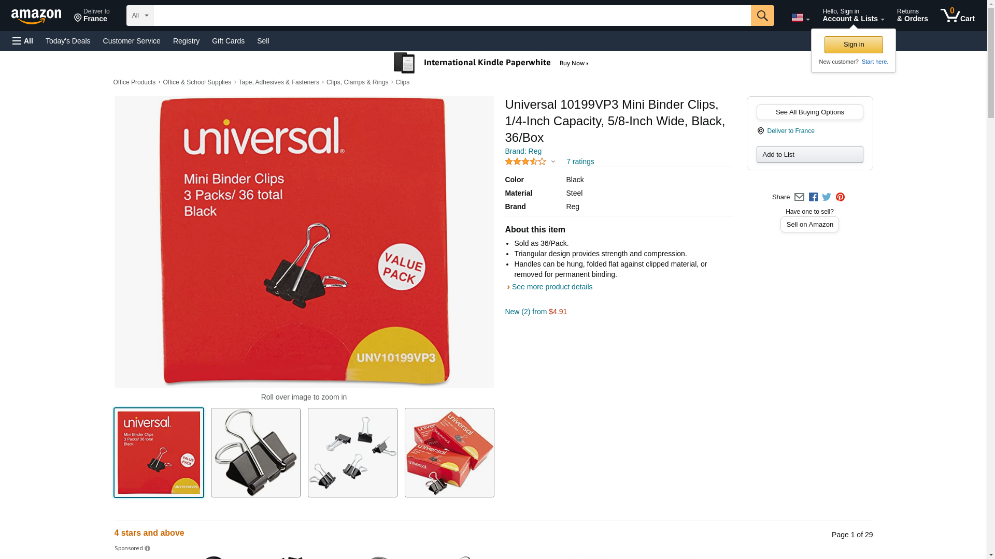
Task: Share on Facebook icon
Action: click(813, 197)
